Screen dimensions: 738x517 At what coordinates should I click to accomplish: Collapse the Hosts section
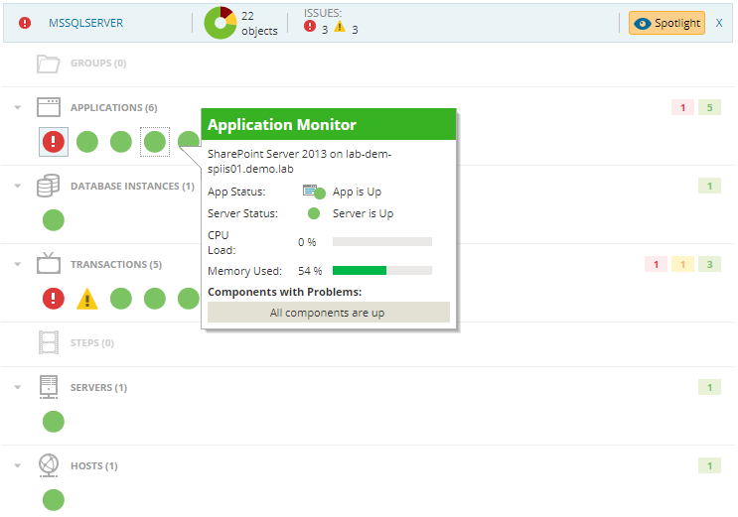click(x=18, y=466)
